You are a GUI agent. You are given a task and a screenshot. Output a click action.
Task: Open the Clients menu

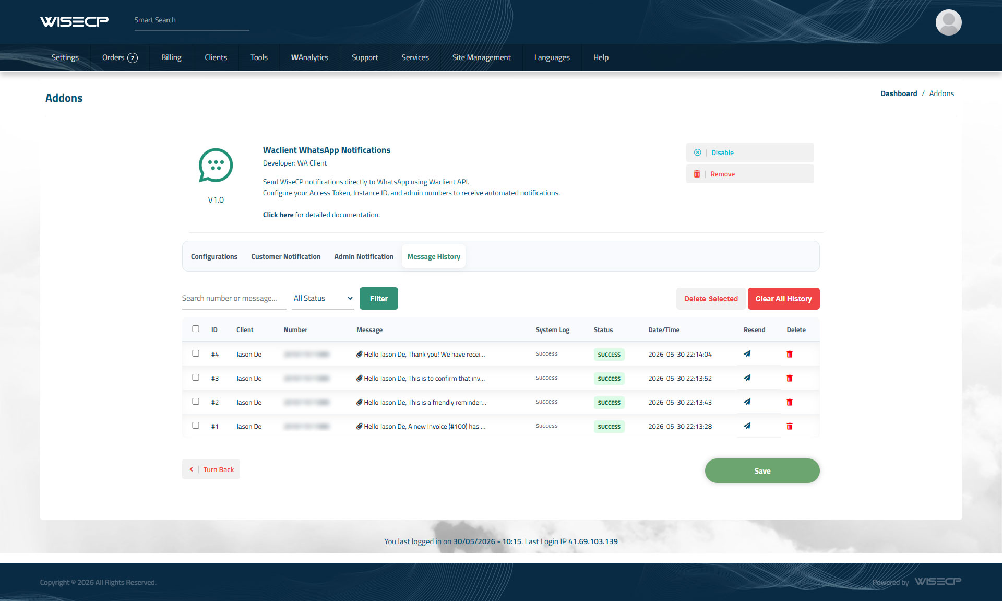click(216, 57)
